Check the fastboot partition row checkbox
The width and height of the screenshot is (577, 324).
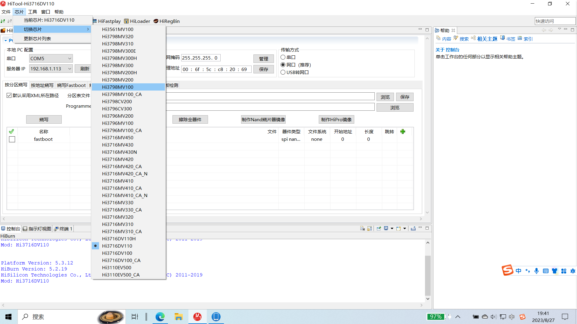click(x=12, y=139)
